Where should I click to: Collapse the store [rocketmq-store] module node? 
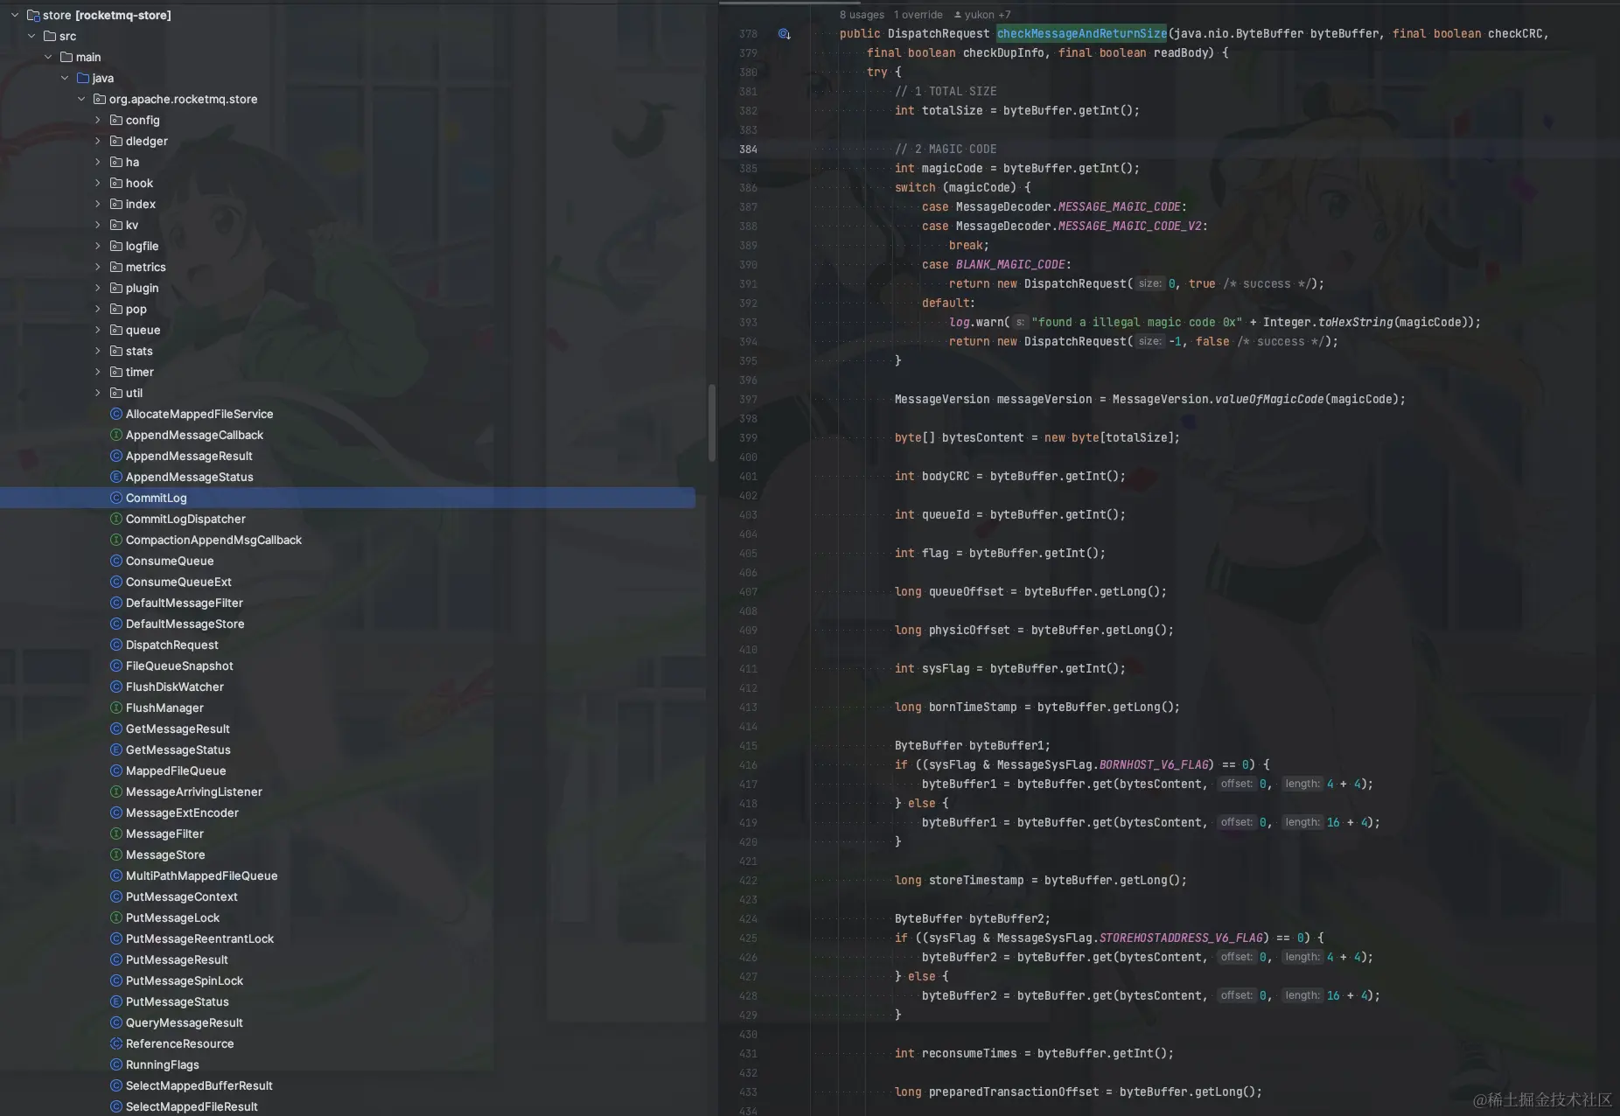[x=15, y=15]
